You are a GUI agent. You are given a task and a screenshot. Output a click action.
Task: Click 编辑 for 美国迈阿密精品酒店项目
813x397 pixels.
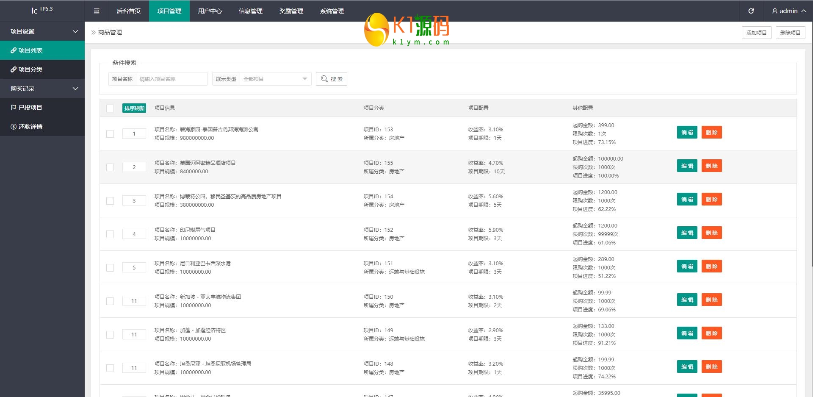pyautogui.click(x=687, y=166)
